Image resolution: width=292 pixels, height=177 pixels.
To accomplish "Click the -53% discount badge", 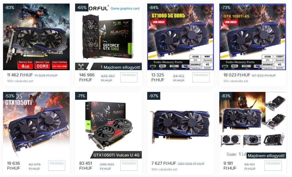I will tap(10, 96).
